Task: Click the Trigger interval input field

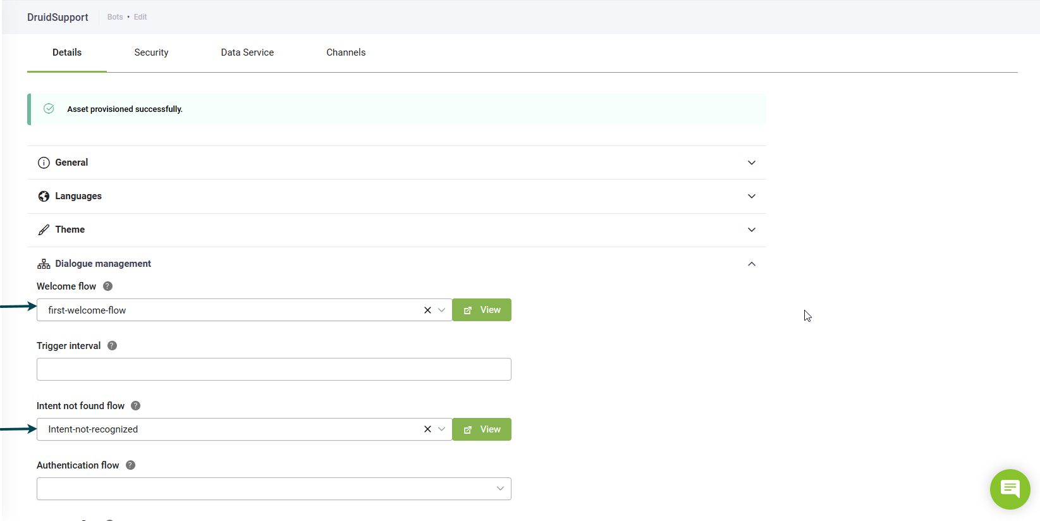Action: click(274, 369)
